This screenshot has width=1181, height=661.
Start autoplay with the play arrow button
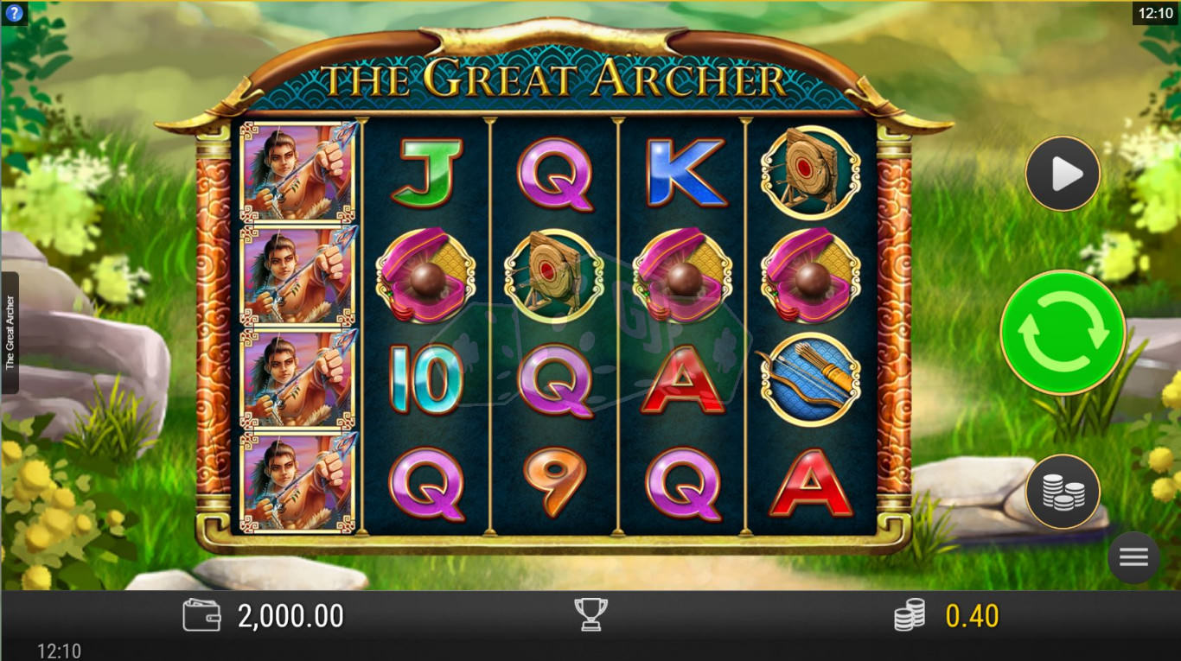1063,174
